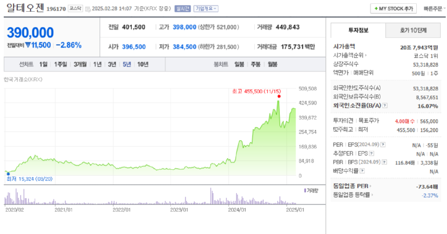Click the 실시간 real-time badge

point(183,8)
